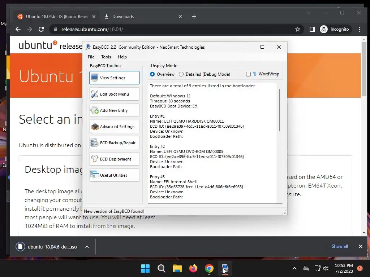The height and width of the screenshot is (277, 370).
Task: Open Chrome tab search chevron
Action: [309, 13]
